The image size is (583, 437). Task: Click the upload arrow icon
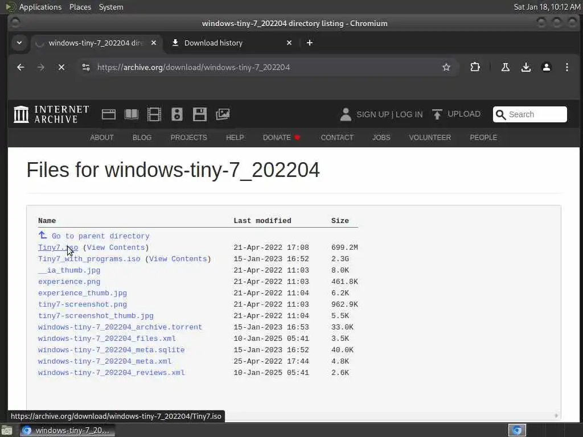pyautogui.click(x=437, y=114)
